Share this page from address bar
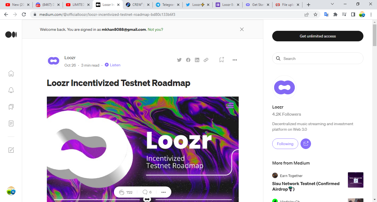The image size is (377, 202). tap(307, 14)
